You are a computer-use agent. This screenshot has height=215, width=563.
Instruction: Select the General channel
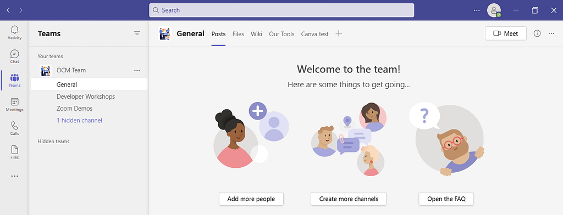89,84
